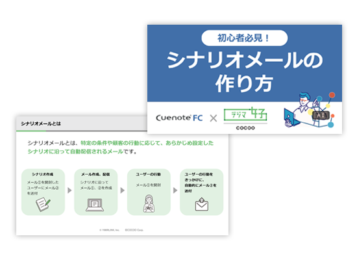Click arrow after the シナリオ作成 card
The image size is (357, 260).
(69, 190)
